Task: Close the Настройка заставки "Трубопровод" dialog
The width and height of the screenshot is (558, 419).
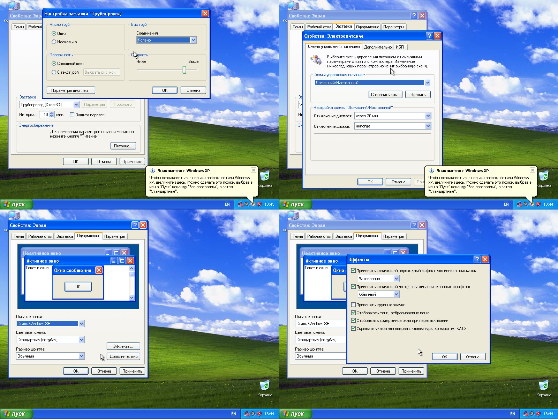Action: 205,13
